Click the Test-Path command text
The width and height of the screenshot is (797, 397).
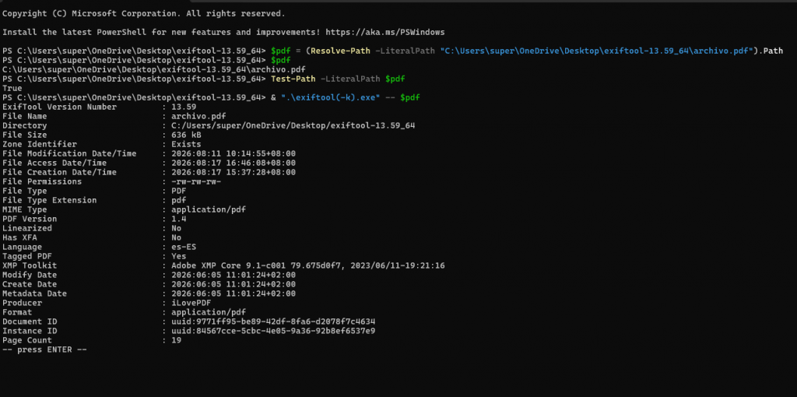tap(290, 79)
